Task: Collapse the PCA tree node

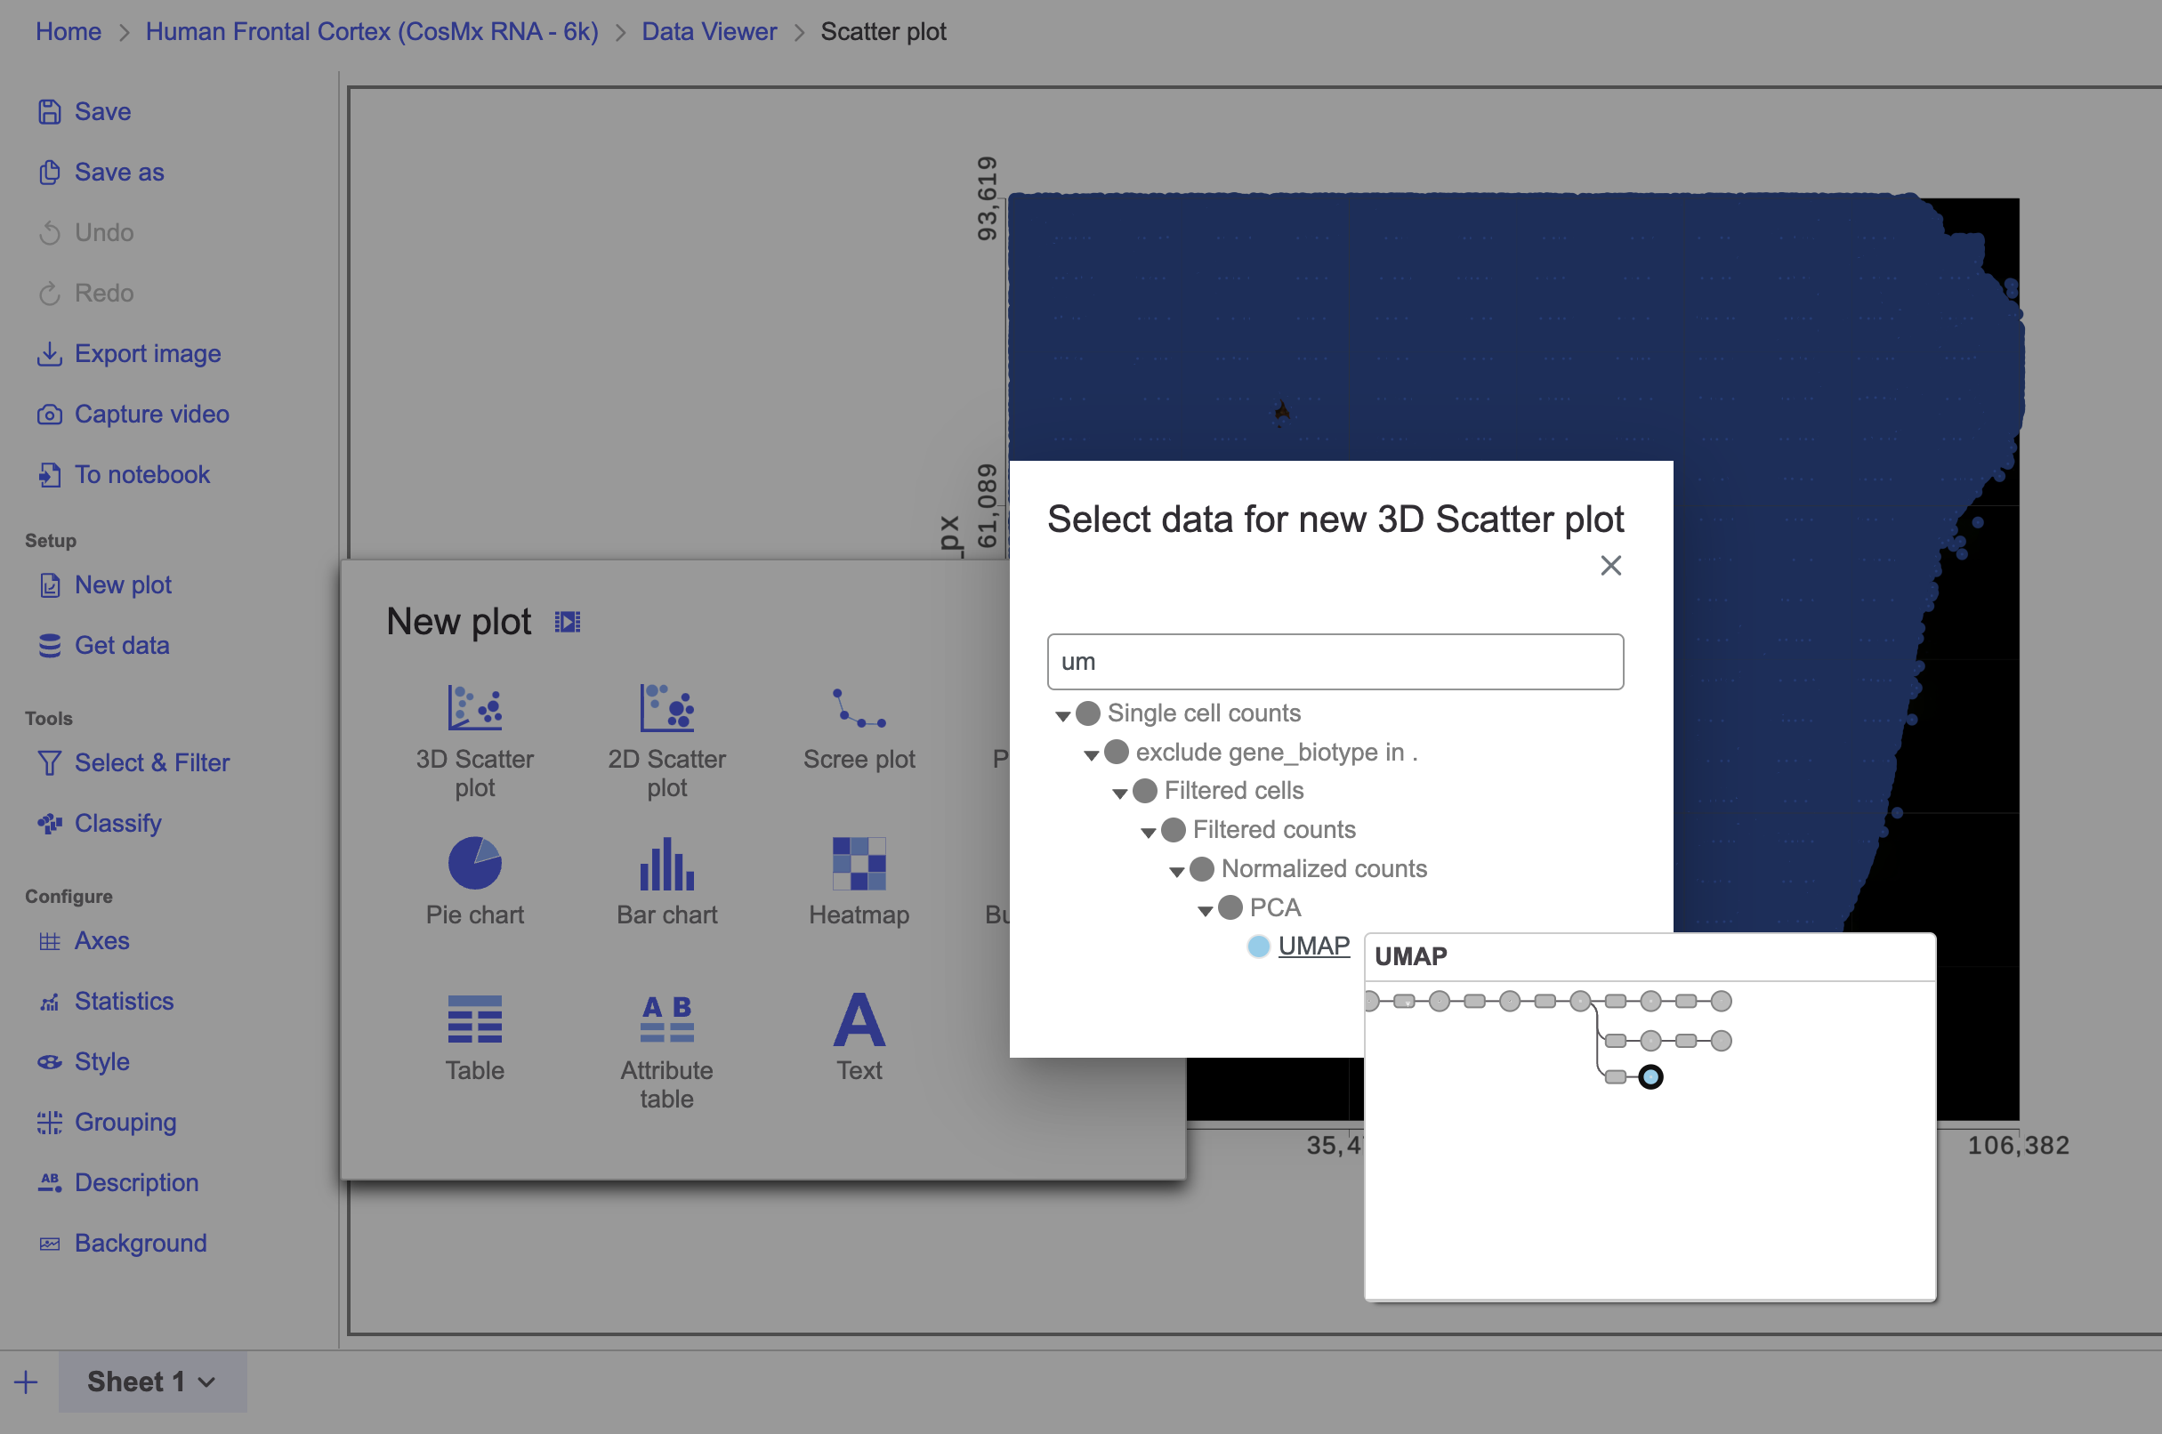Action: 1206,910
